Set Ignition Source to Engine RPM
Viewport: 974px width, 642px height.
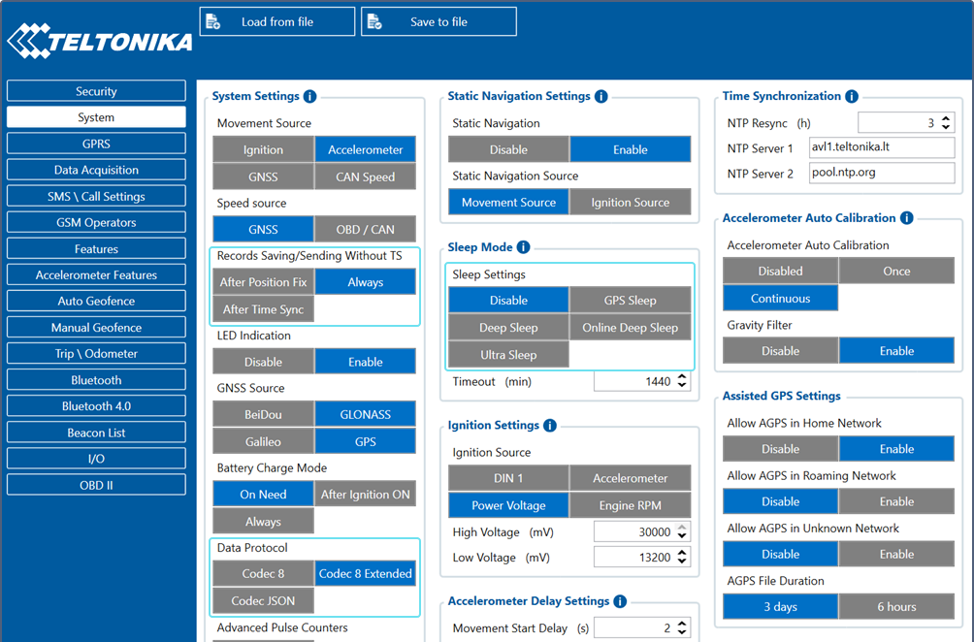pos(630,505)
